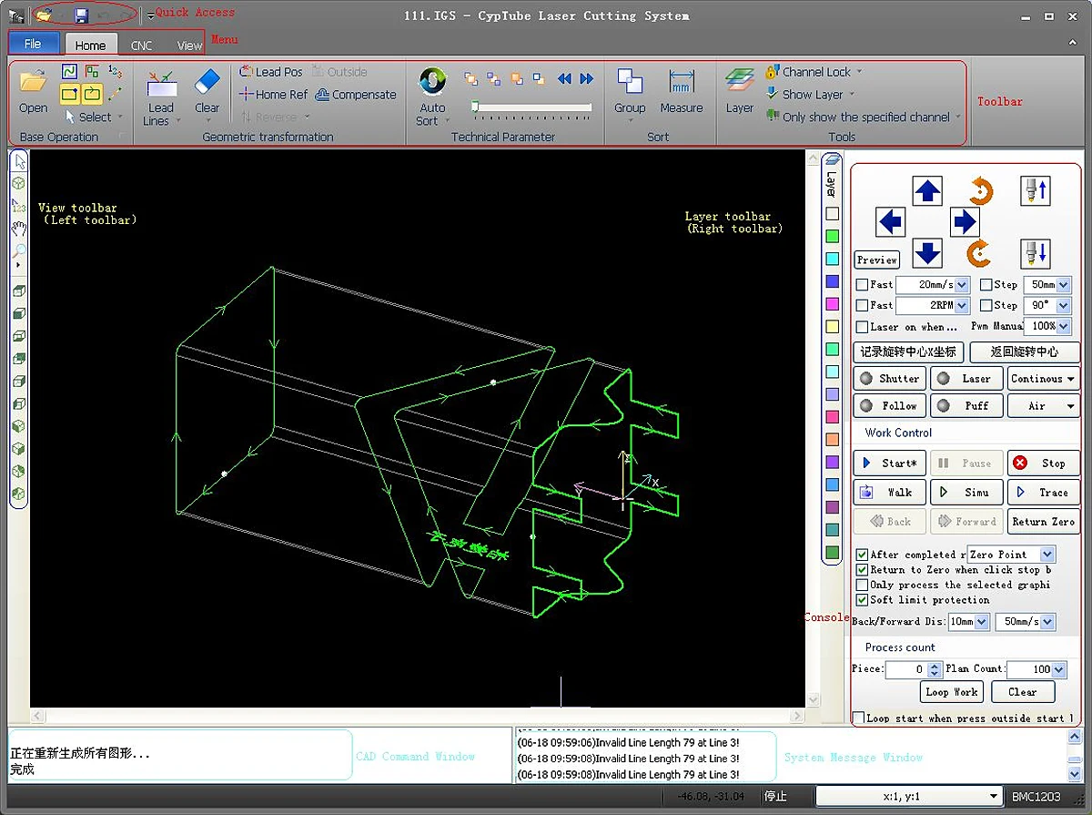This screenshot has height=815, width=1092.
Task: Tick the Step checkbox beside 50mm
Action: pyautogui.click(x=986, y=285)
